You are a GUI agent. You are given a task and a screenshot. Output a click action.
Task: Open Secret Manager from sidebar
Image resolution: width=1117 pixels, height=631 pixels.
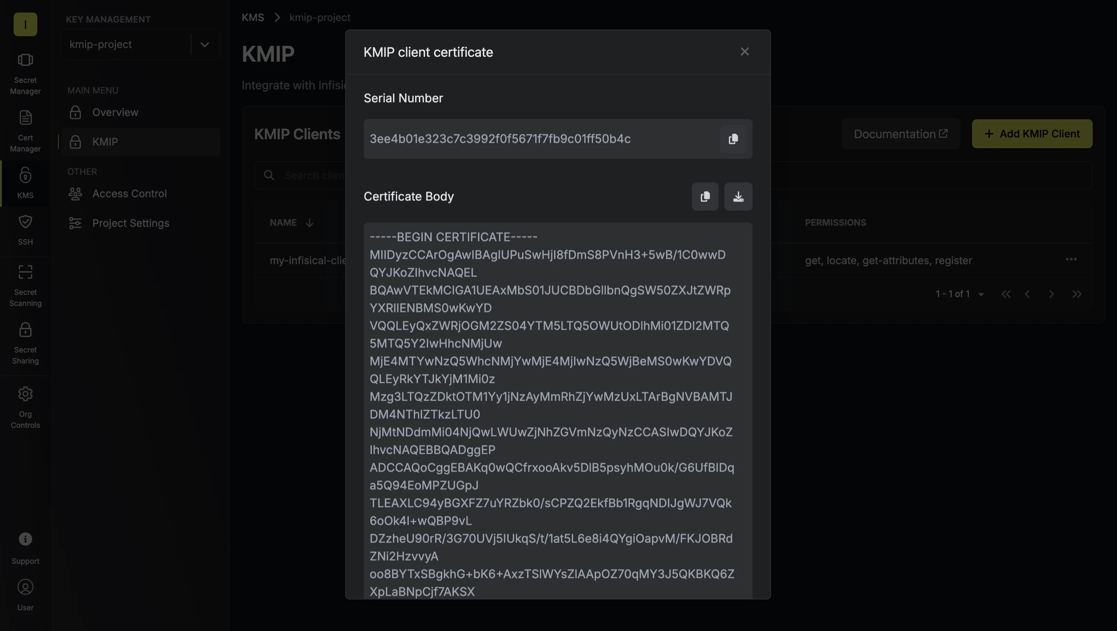pos(25,74)
